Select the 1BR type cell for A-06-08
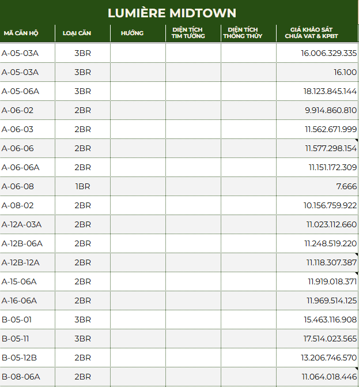 82,187
